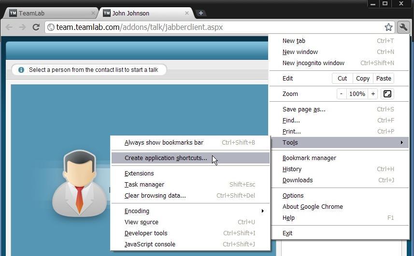This screenshot has height=256, width=414.
Task: Choose Exit from the menu
Action: point(339,233)
